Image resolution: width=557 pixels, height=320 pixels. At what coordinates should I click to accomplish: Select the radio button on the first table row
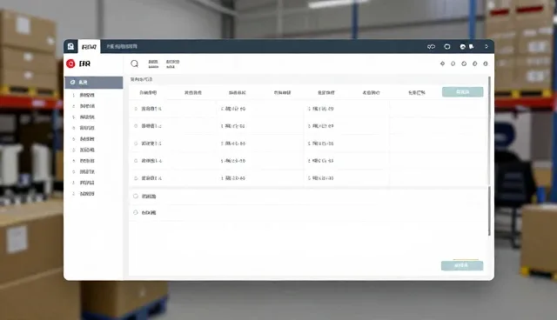coord(136,109)
